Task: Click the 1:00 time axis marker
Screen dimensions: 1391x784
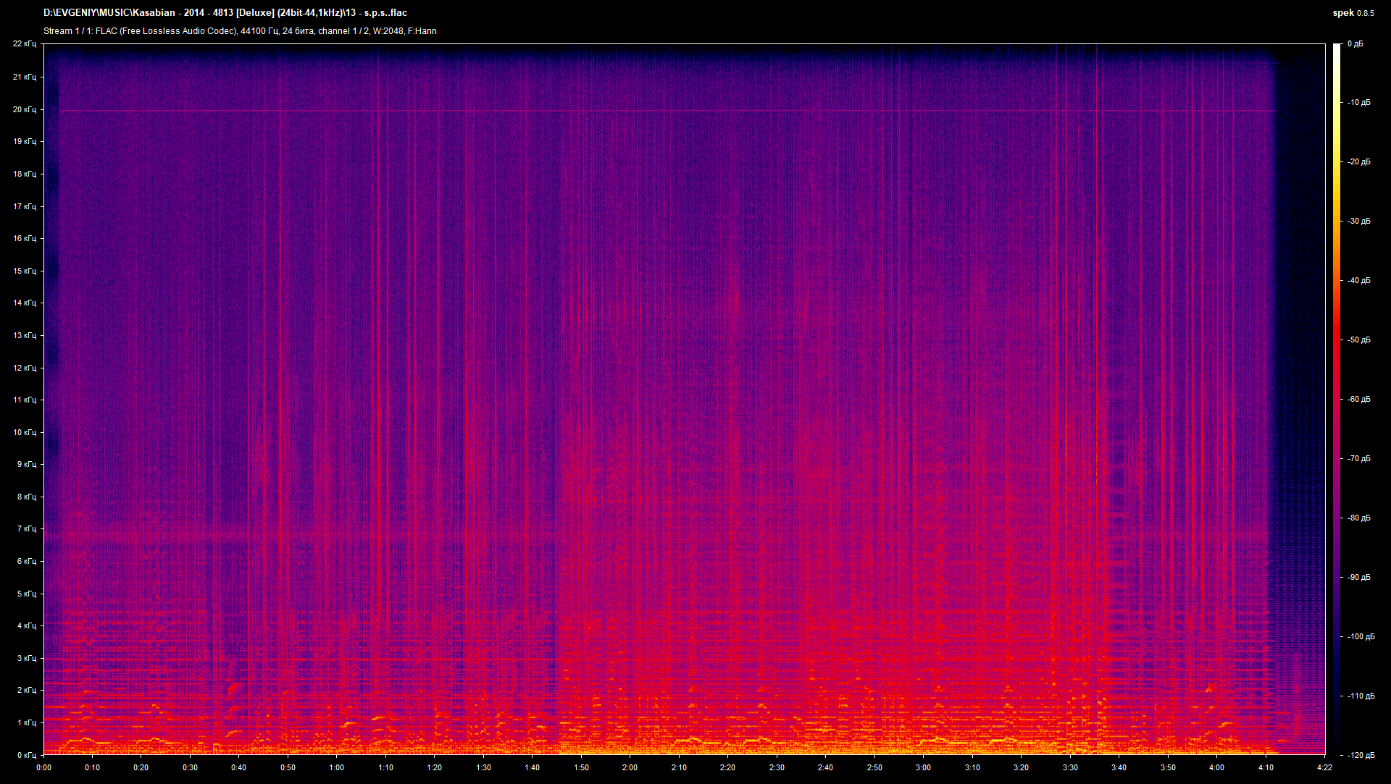Action: coord(336,767)
